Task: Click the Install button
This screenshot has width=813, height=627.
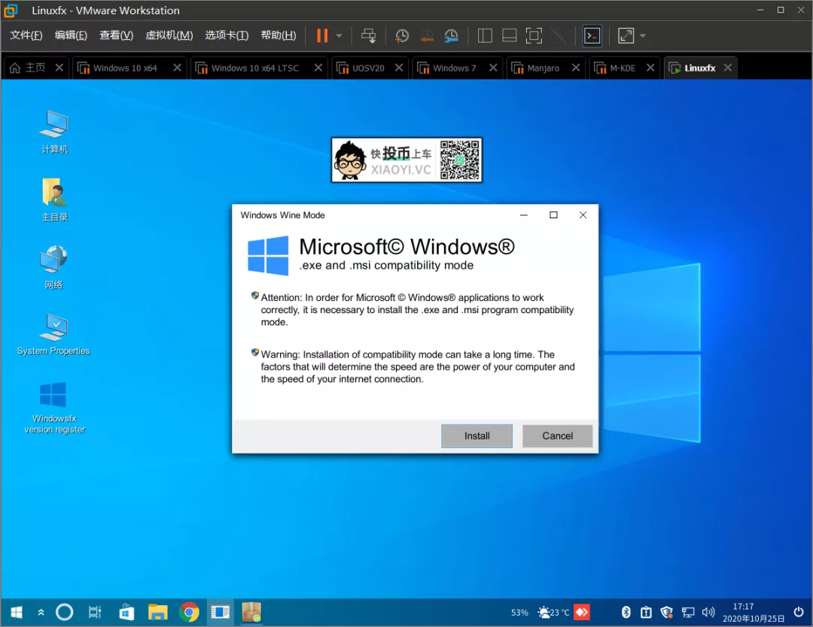Action: point(477,436)
